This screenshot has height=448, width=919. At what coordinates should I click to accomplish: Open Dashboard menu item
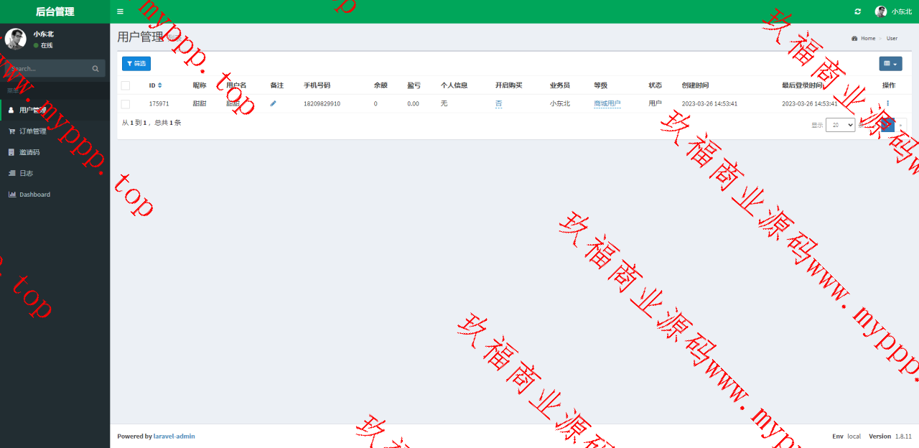(55, 195)
